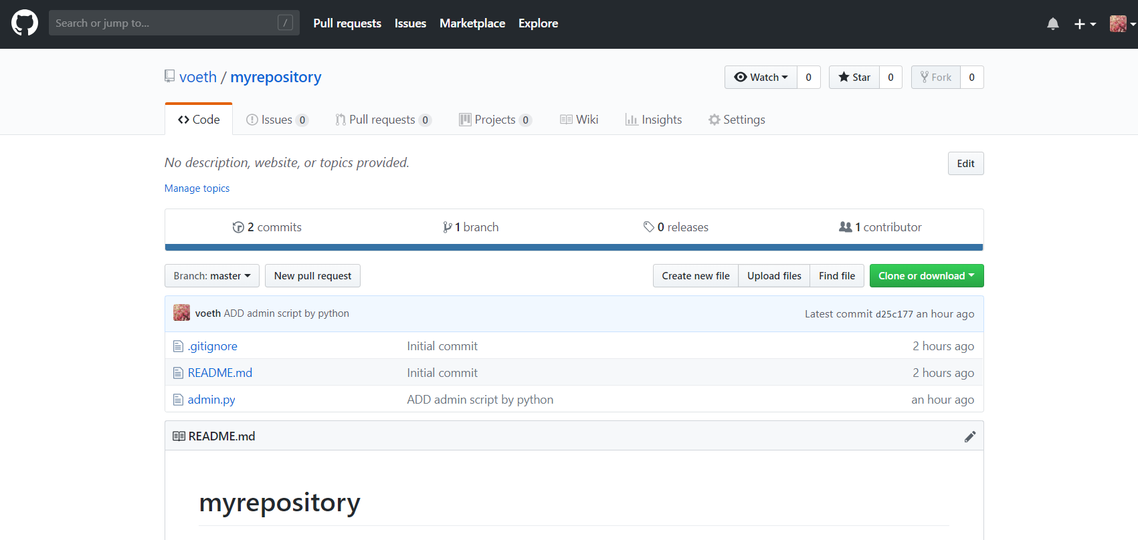Viewport: 1138px width, 540px height.
Task: Open the 0 releases link
Action: pyautogui.click(x=676, y=227)
